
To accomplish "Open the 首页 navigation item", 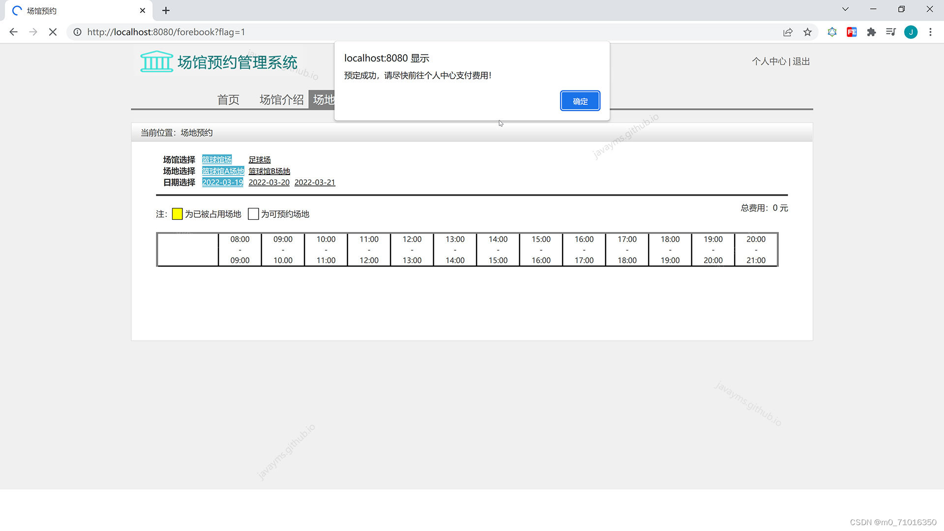I will 228,99.
